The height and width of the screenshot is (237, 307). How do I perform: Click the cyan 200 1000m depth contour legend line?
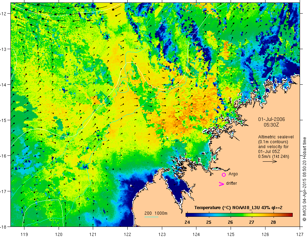tap(151, 217)
